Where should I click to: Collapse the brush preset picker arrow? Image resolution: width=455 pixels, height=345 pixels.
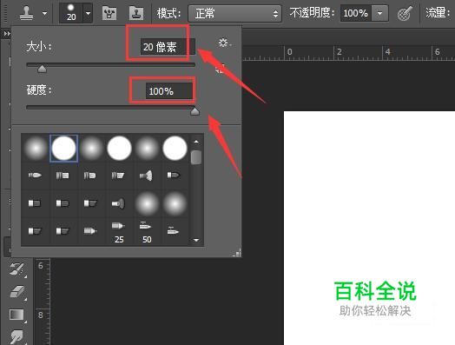[88, 13]
